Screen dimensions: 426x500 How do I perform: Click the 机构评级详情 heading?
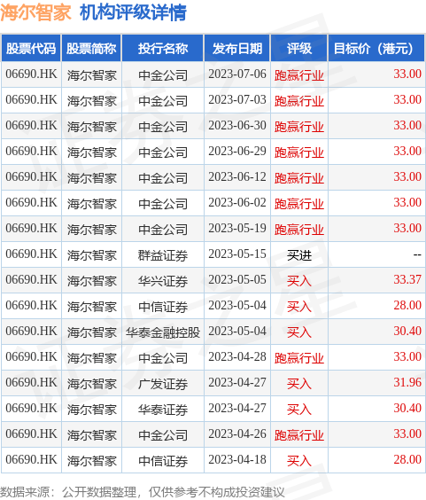tap(133, 12)
